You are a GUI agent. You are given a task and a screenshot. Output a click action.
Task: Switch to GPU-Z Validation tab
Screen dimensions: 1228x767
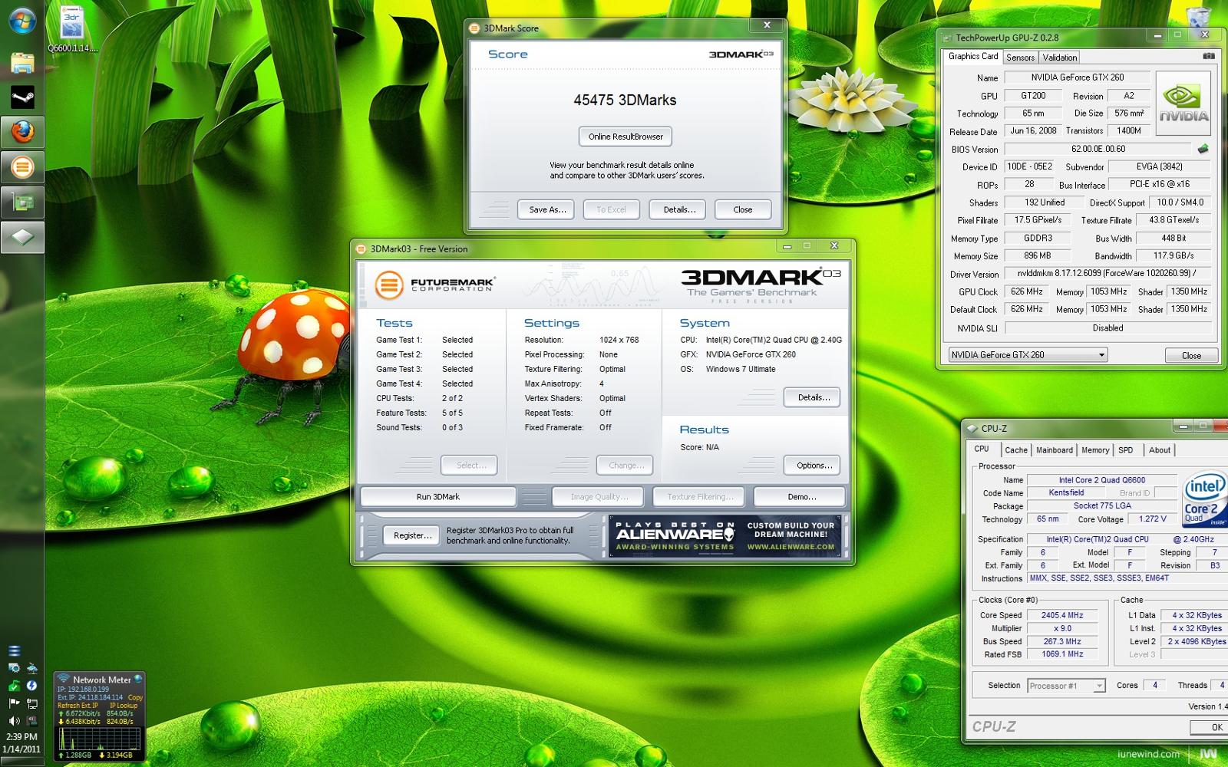[x=1059, y=58]
